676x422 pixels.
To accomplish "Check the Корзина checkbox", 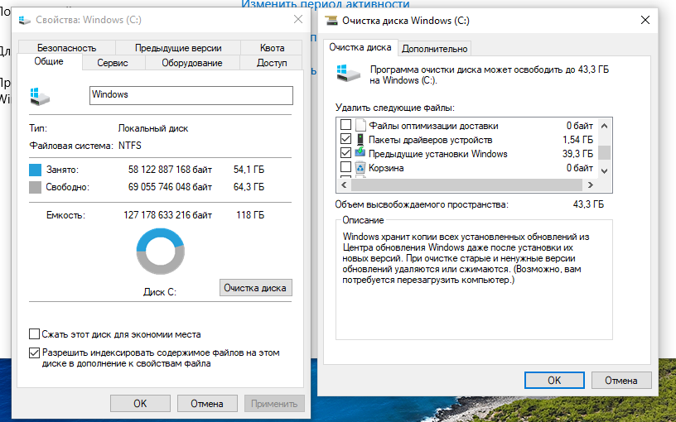I will (345, 166).
